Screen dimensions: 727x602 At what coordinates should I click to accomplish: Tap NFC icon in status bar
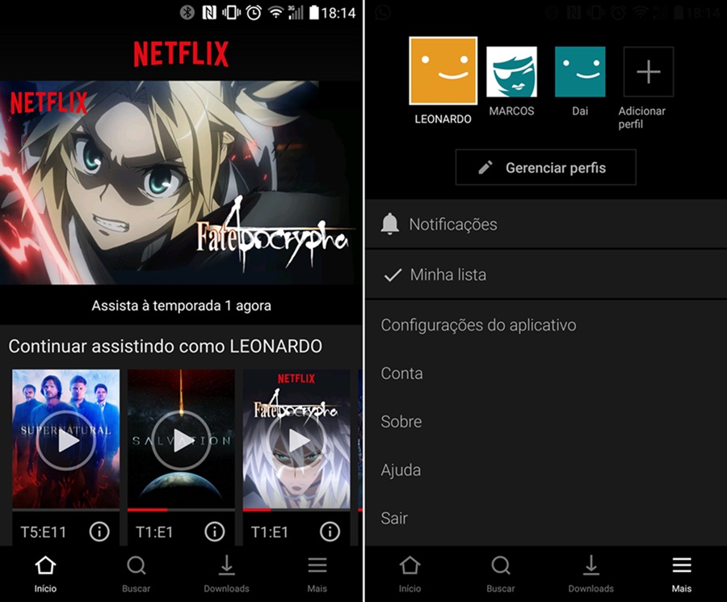point(209,12)
